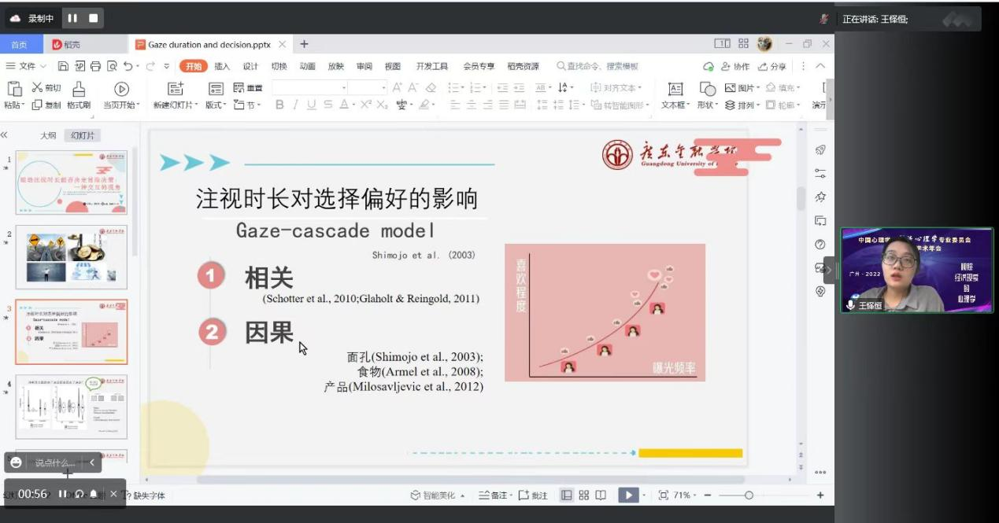Open the Insert (插入) ribbon tab
The image size is (999, 523).
click(x=222, y=66)
